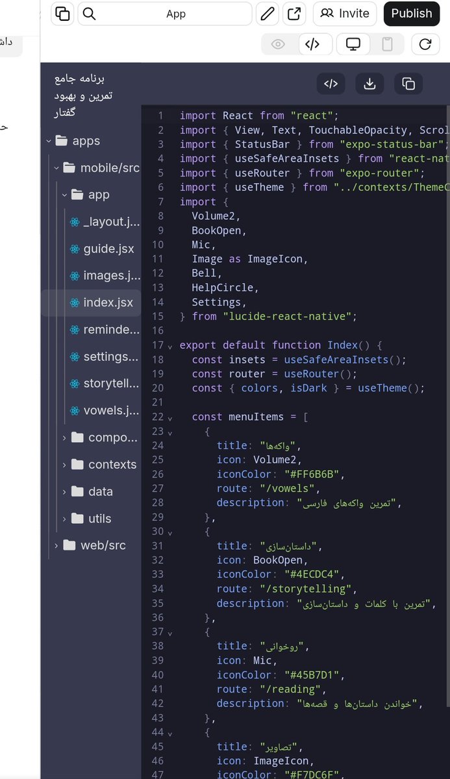Fold the object block at line 37
Screen dimensions: 450x779
pos(170,633)
